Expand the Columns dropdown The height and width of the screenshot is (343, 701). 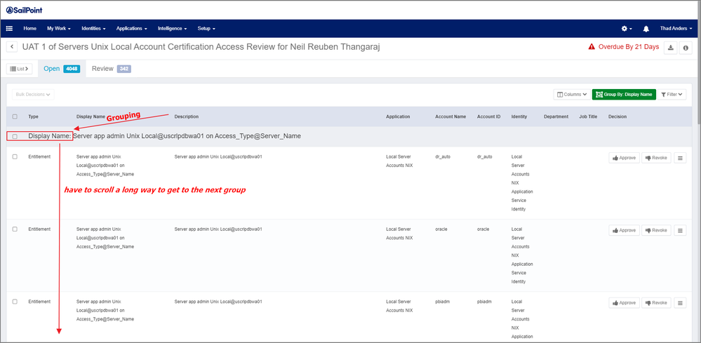tap(571, 94)
